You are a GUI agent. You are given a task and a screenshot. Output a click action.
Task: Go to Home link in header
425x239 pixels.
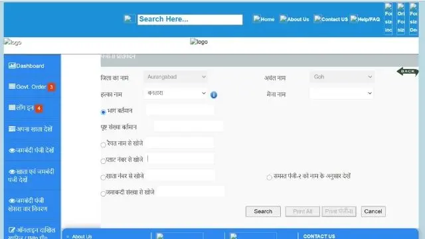[264, 19]
